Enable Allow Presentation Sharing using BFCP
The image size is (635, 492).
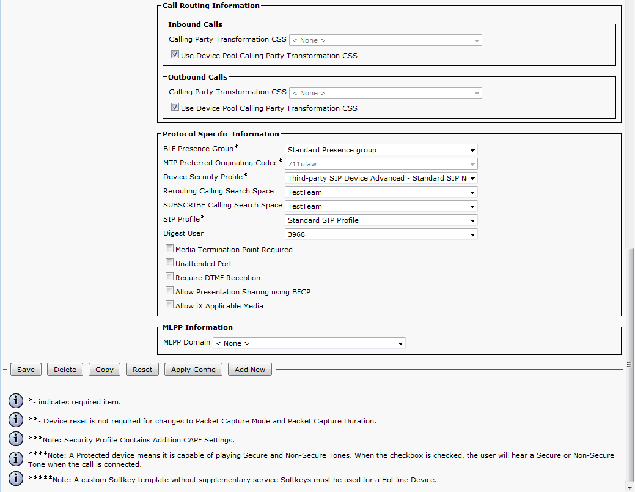point(169,291)
